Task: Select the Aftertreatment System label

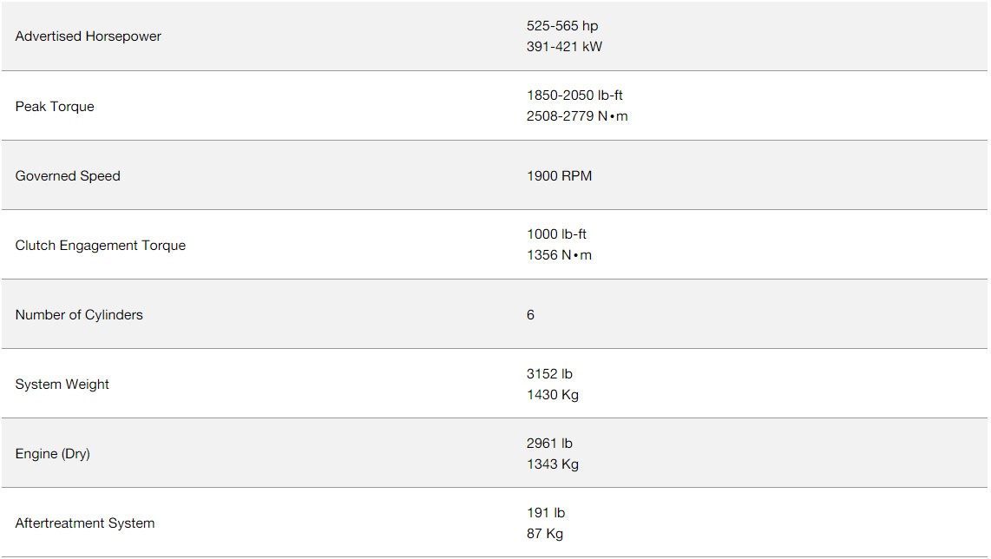Action: (85, 523)
